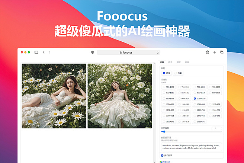Choose the 960×1088 aspect ratio
This screenshot has width=244, height=163.
pyautogui.click(x=168, y=99)
